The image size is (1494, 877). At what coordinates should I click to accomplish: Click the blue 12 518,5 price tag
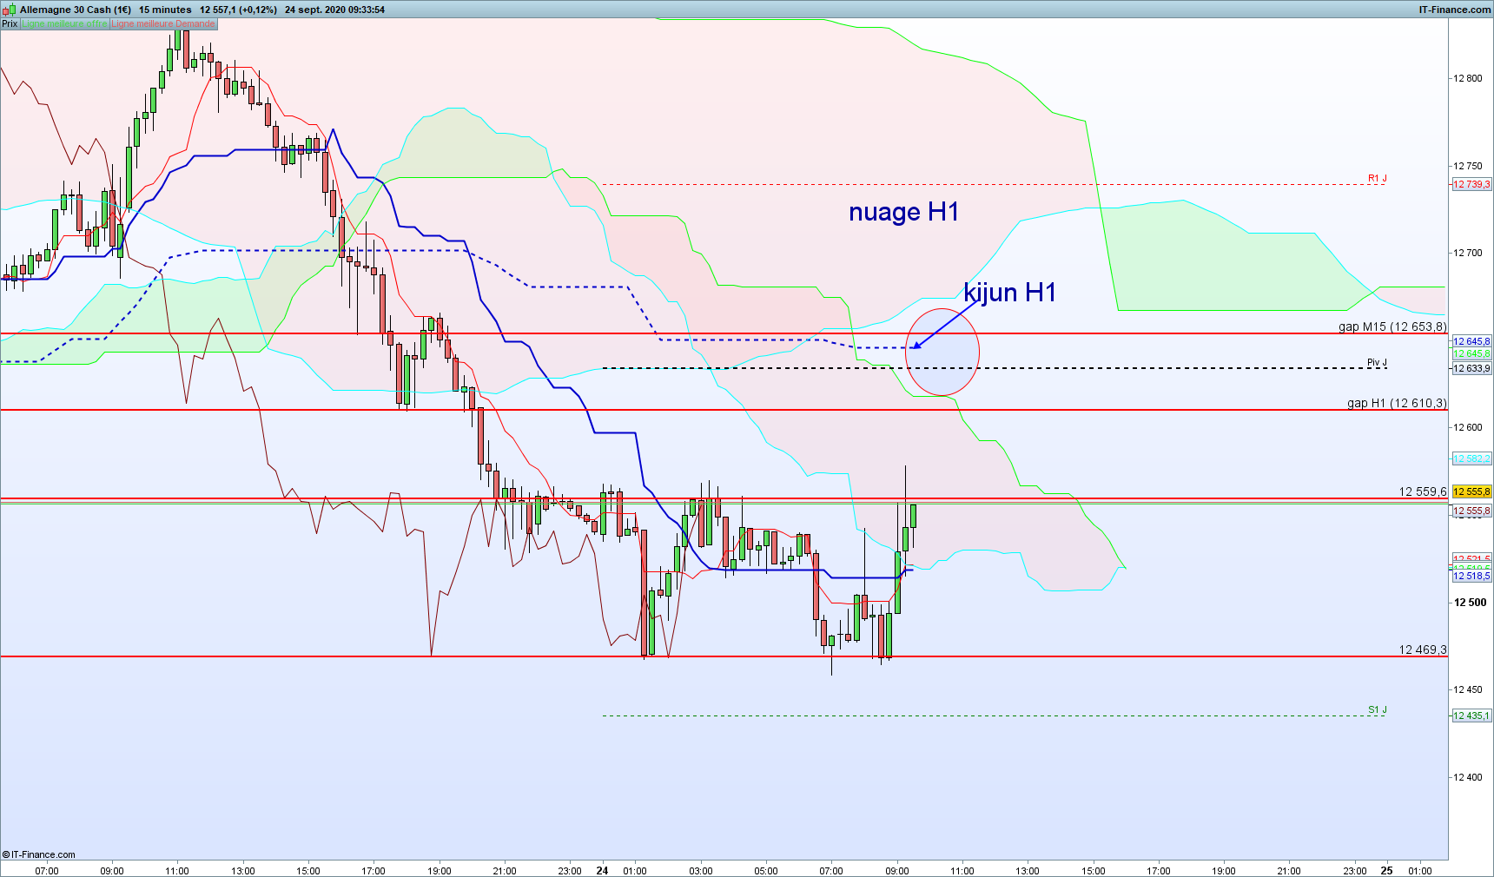coord(1471,576)
